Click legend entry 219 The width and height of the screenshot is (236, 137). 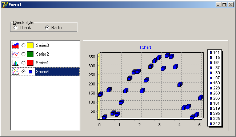click(x=215, y=108)
